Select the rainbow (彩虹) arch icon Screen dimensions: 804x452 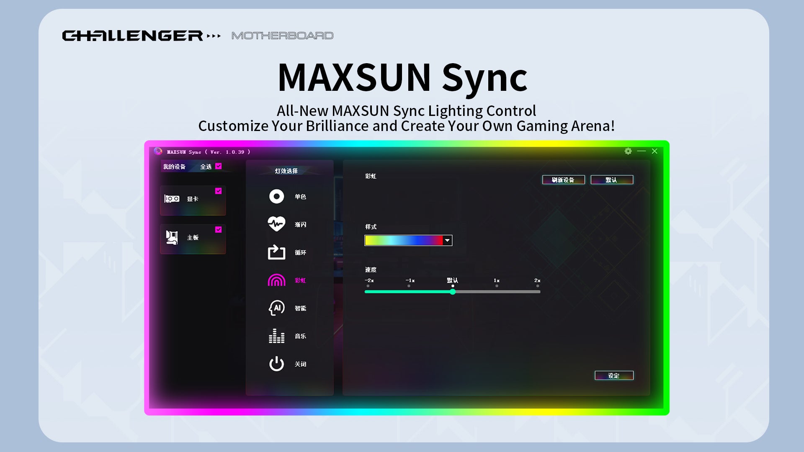[276, 280]
